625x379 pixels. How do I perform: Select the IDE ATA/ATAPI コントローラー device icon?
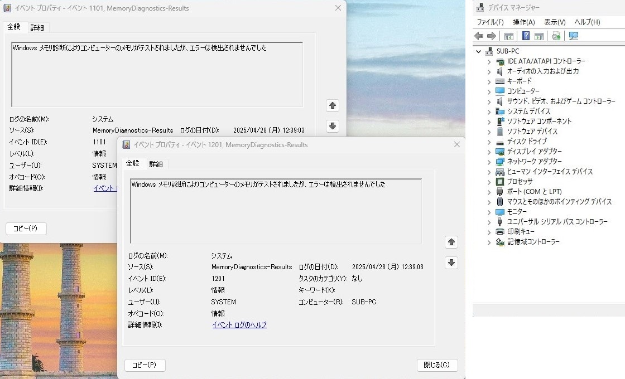click(500, 61)
